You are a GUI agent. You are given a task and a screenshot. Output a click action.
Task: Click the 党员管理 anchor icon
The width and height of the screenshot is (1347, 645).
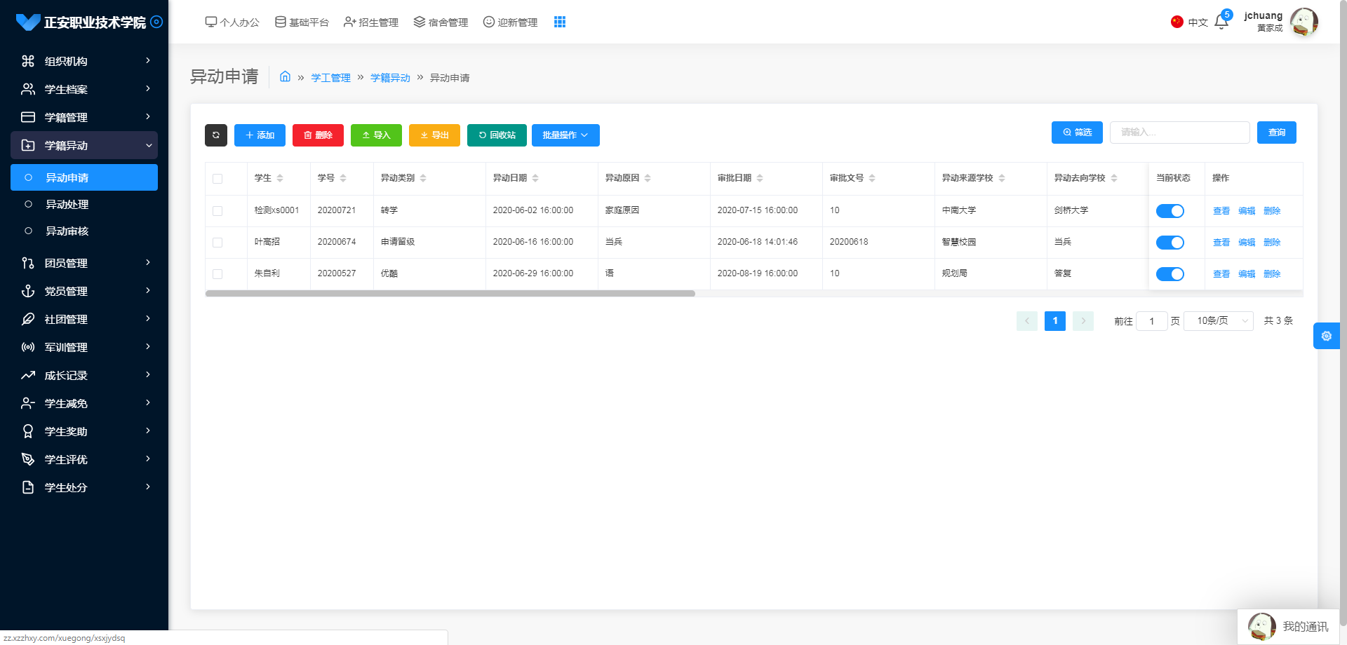(x=28, y=291)
